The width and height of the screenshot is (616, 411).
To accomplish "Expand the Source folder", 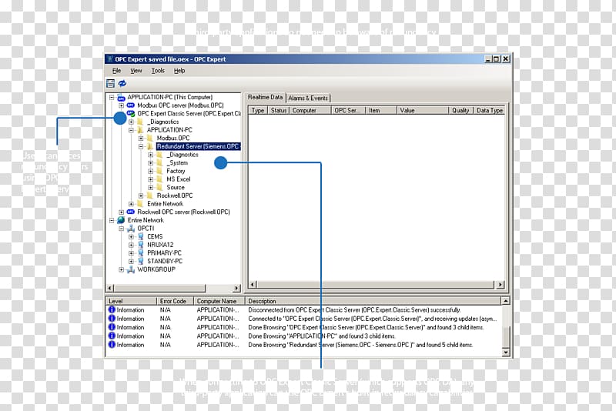I will (x=150, y=187).
